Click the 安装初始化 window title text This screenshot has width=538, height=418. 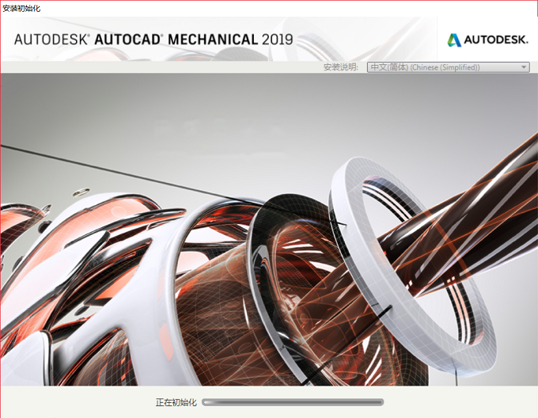click(x=21, y=9)
